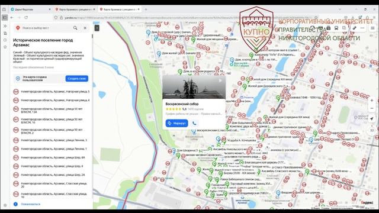Viewport: 379px width, 213px height.
Task: Click the shield protection icon in address bar
Action: click(x=56, y=18)
